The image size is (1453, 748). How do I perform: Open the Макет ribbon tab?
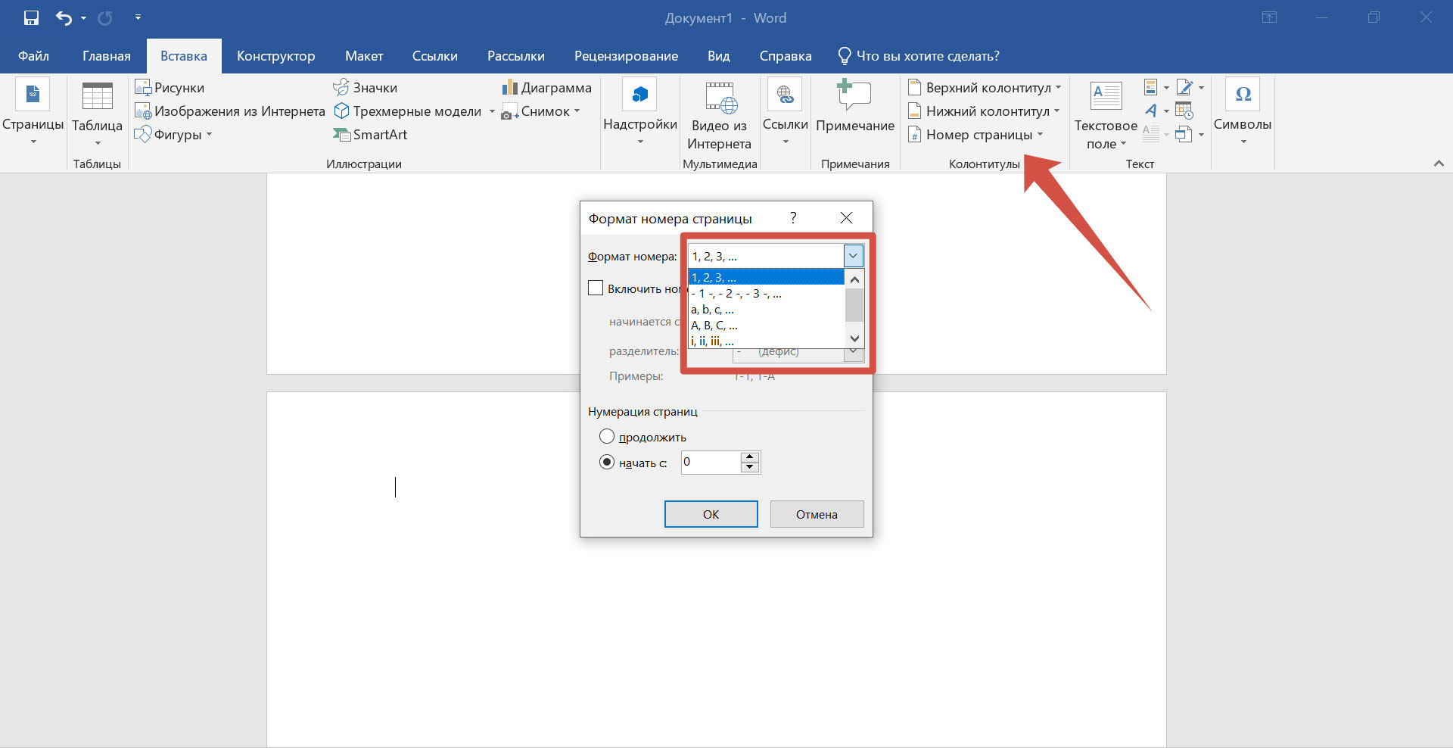(x=364, y=56)
